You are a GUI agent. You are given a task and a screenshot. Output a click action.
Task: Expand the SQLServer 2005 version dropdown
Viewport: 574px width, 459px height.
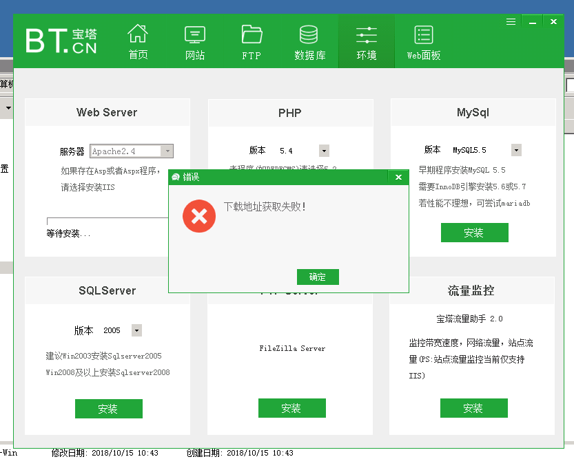pos(136,330)
